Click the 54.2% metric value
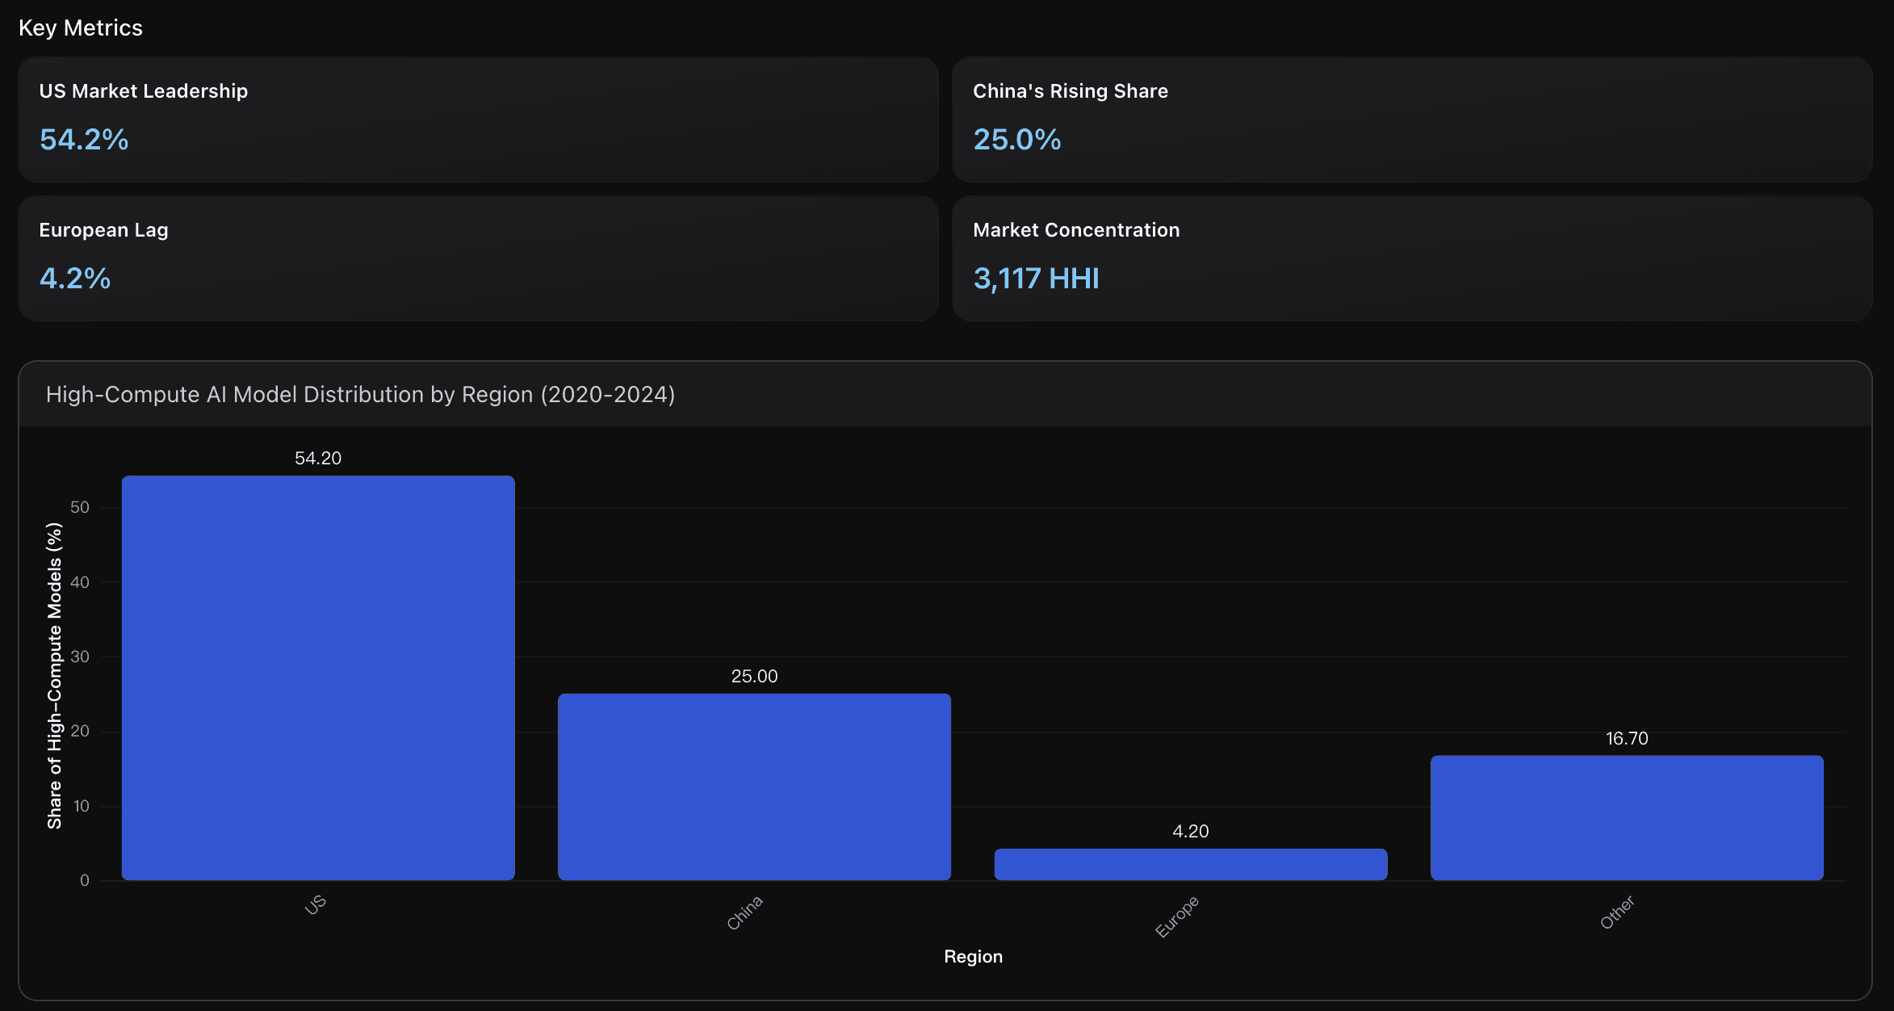This screenshot has width=1894, height=1011. tap(84, 140)
